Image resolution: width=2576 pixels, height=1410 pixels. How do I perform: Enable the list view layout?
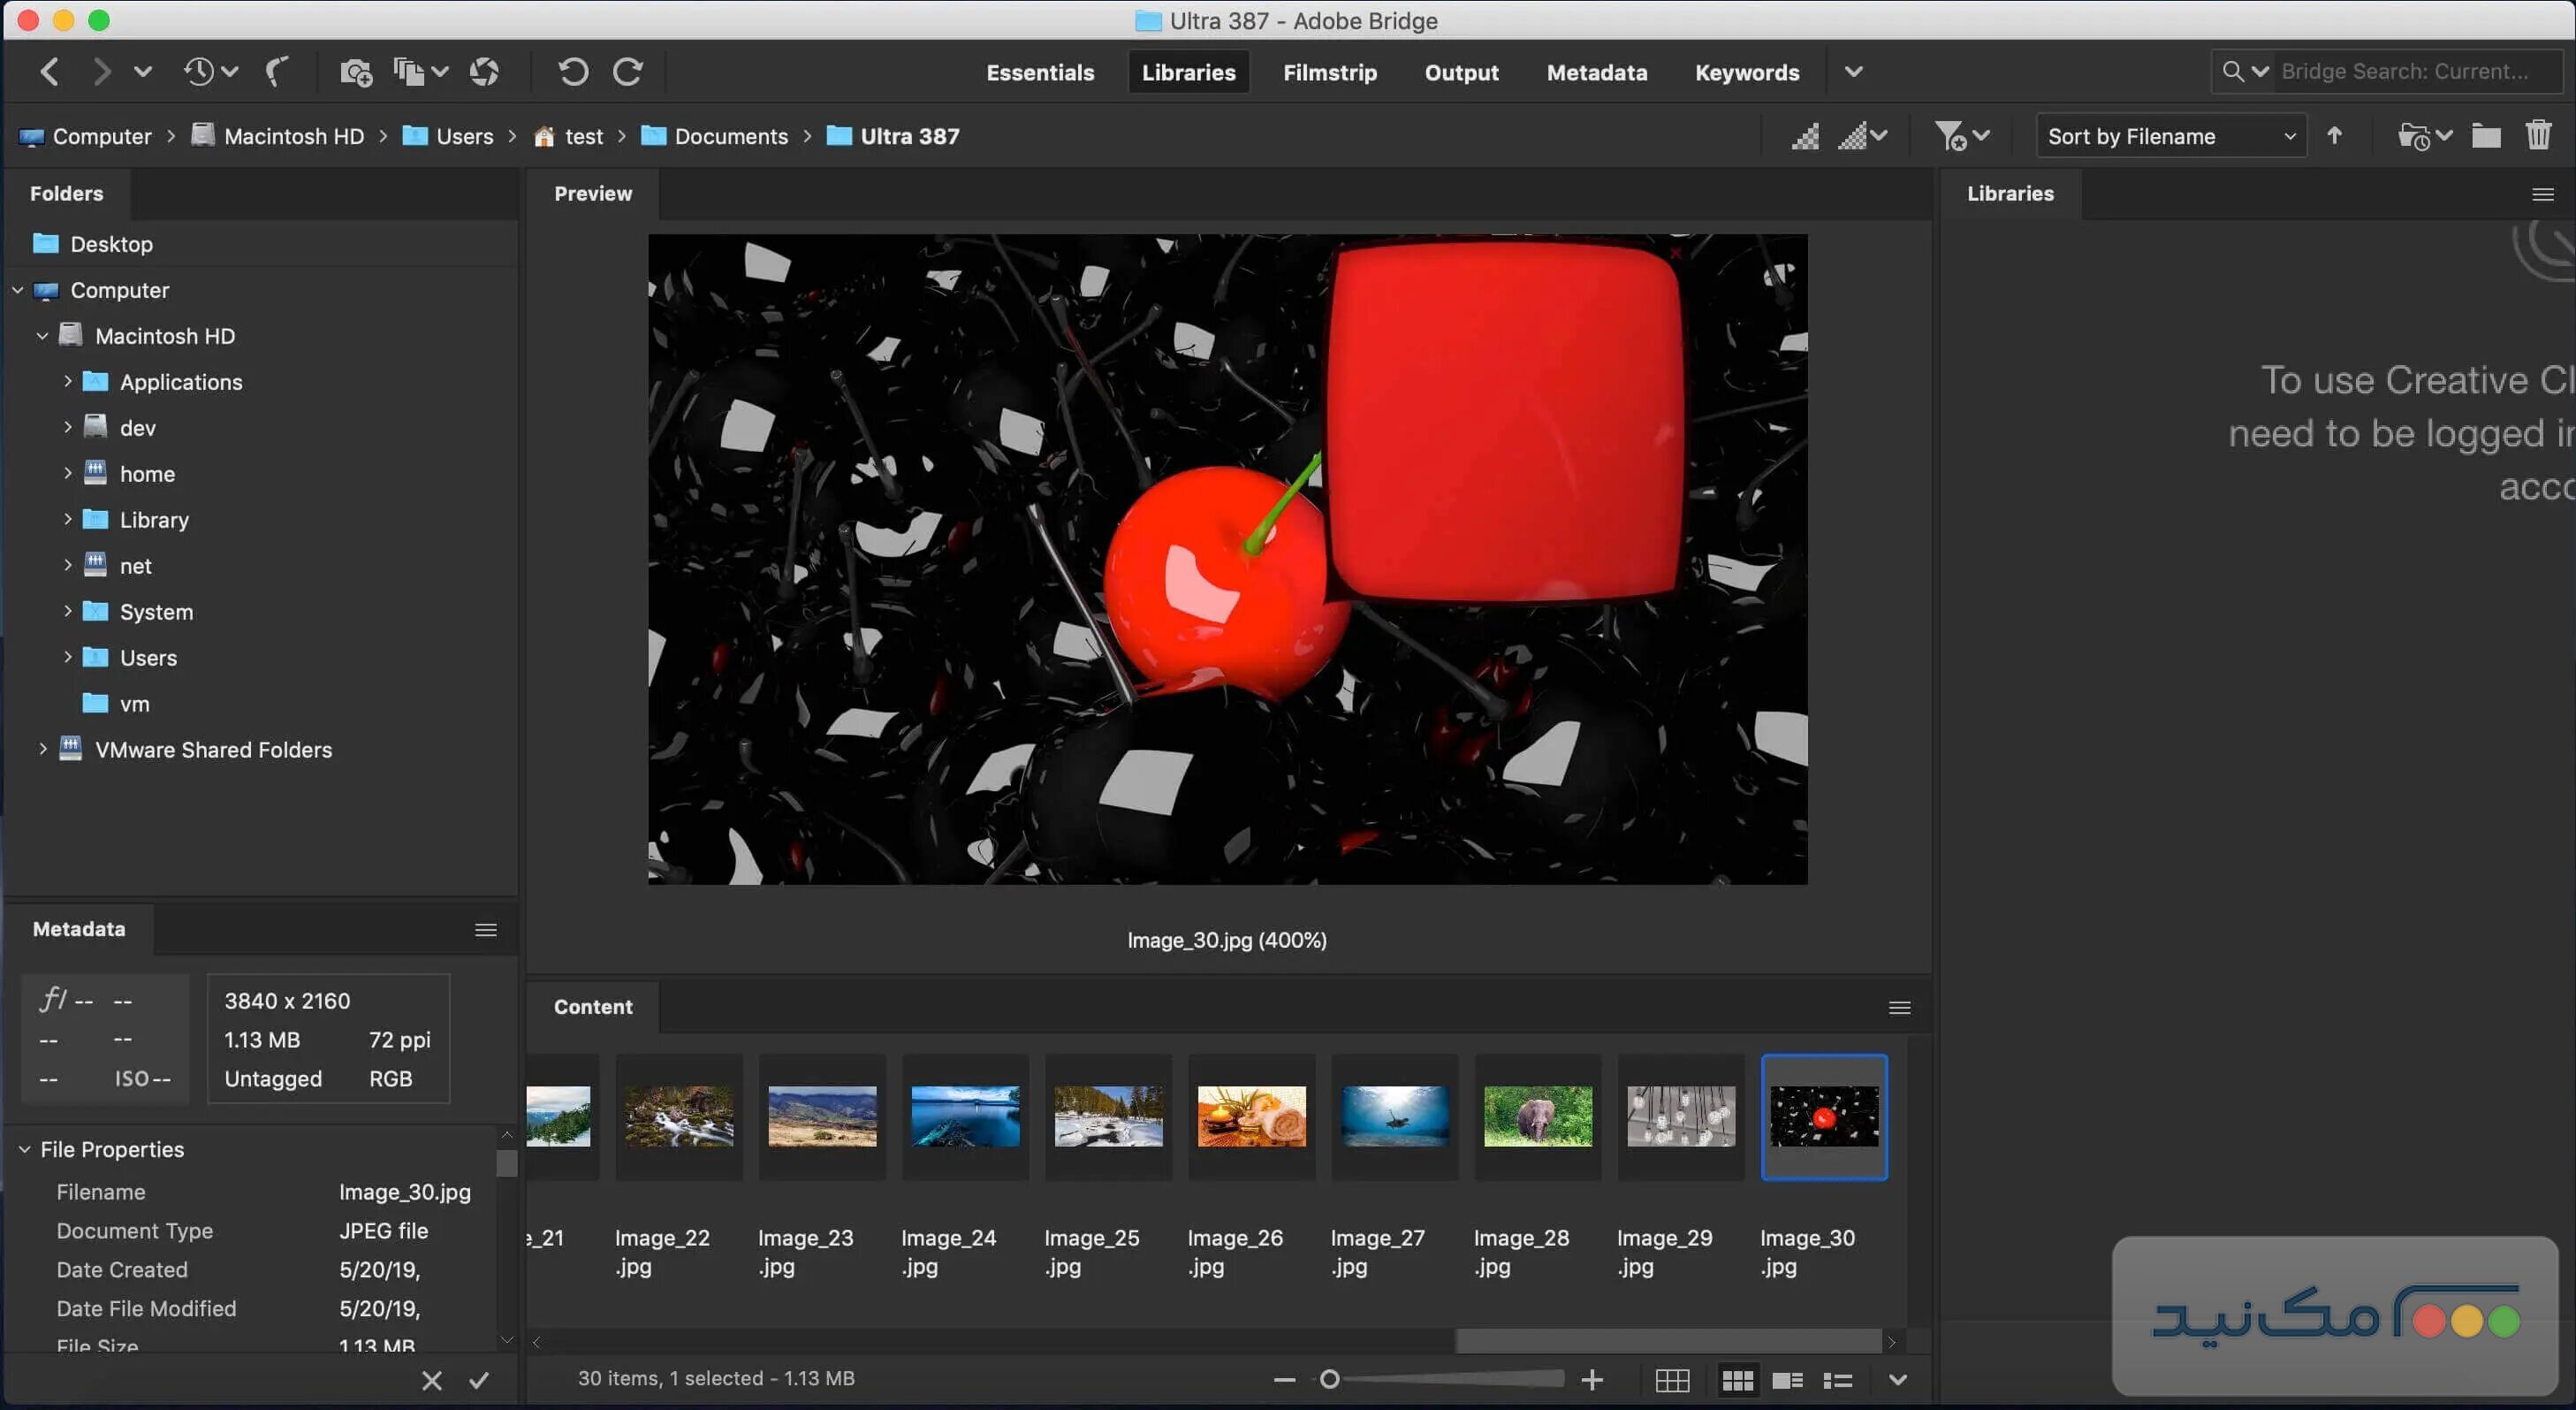pos(1838,1379)
